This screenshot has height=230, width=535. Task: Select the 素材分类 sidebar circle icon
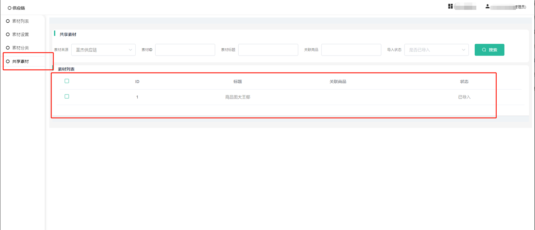tap(8, 48)
